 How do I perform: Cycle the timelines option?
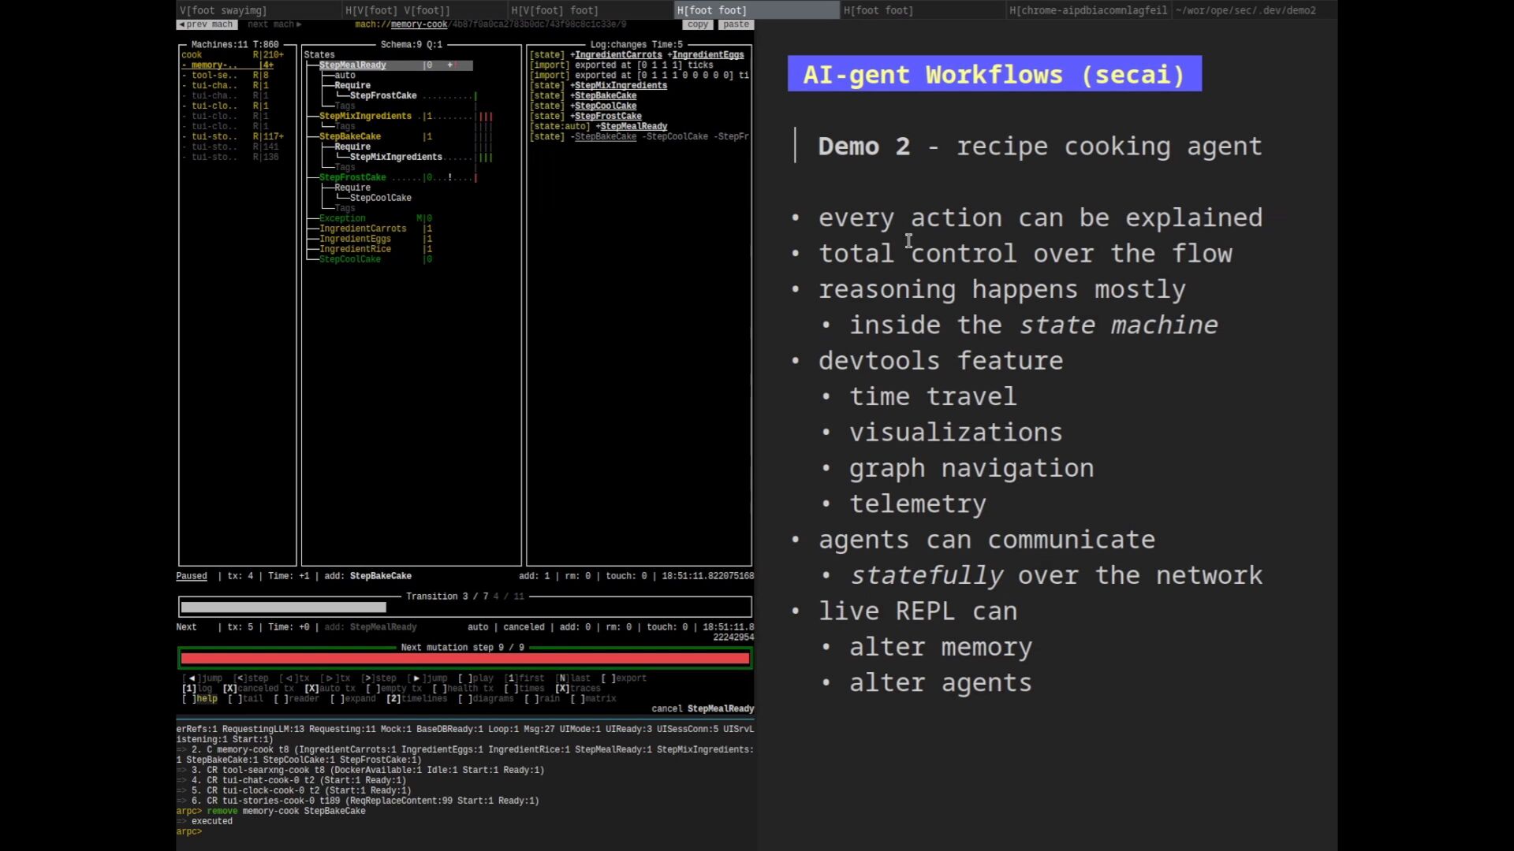[x=416, y=699]
